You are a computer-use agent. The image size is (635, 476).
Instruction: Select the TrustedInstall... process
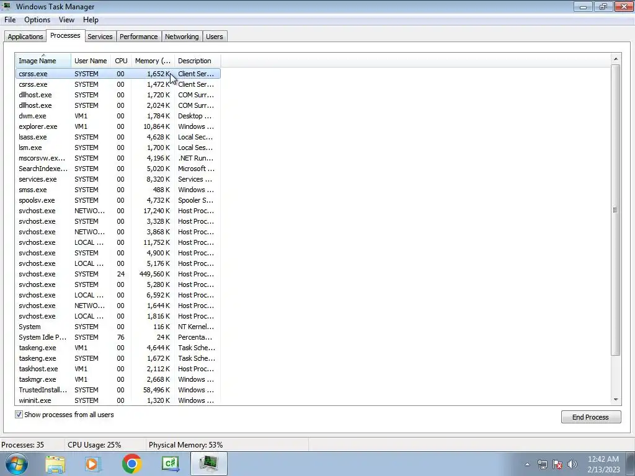118,389
